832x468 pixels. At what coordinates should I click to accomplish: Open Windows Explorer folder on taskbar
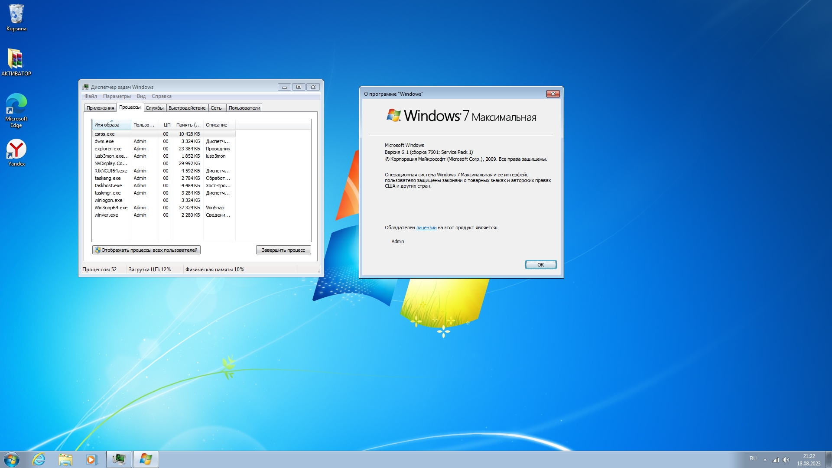[65, 459]
